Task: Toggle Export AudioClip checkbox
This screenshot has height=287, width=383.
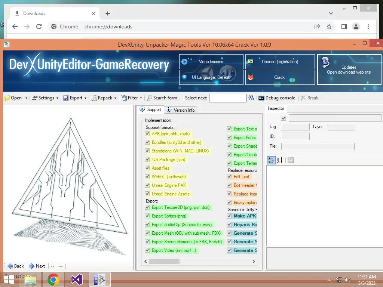Action: pyautogui.click(x=147, y=225)
